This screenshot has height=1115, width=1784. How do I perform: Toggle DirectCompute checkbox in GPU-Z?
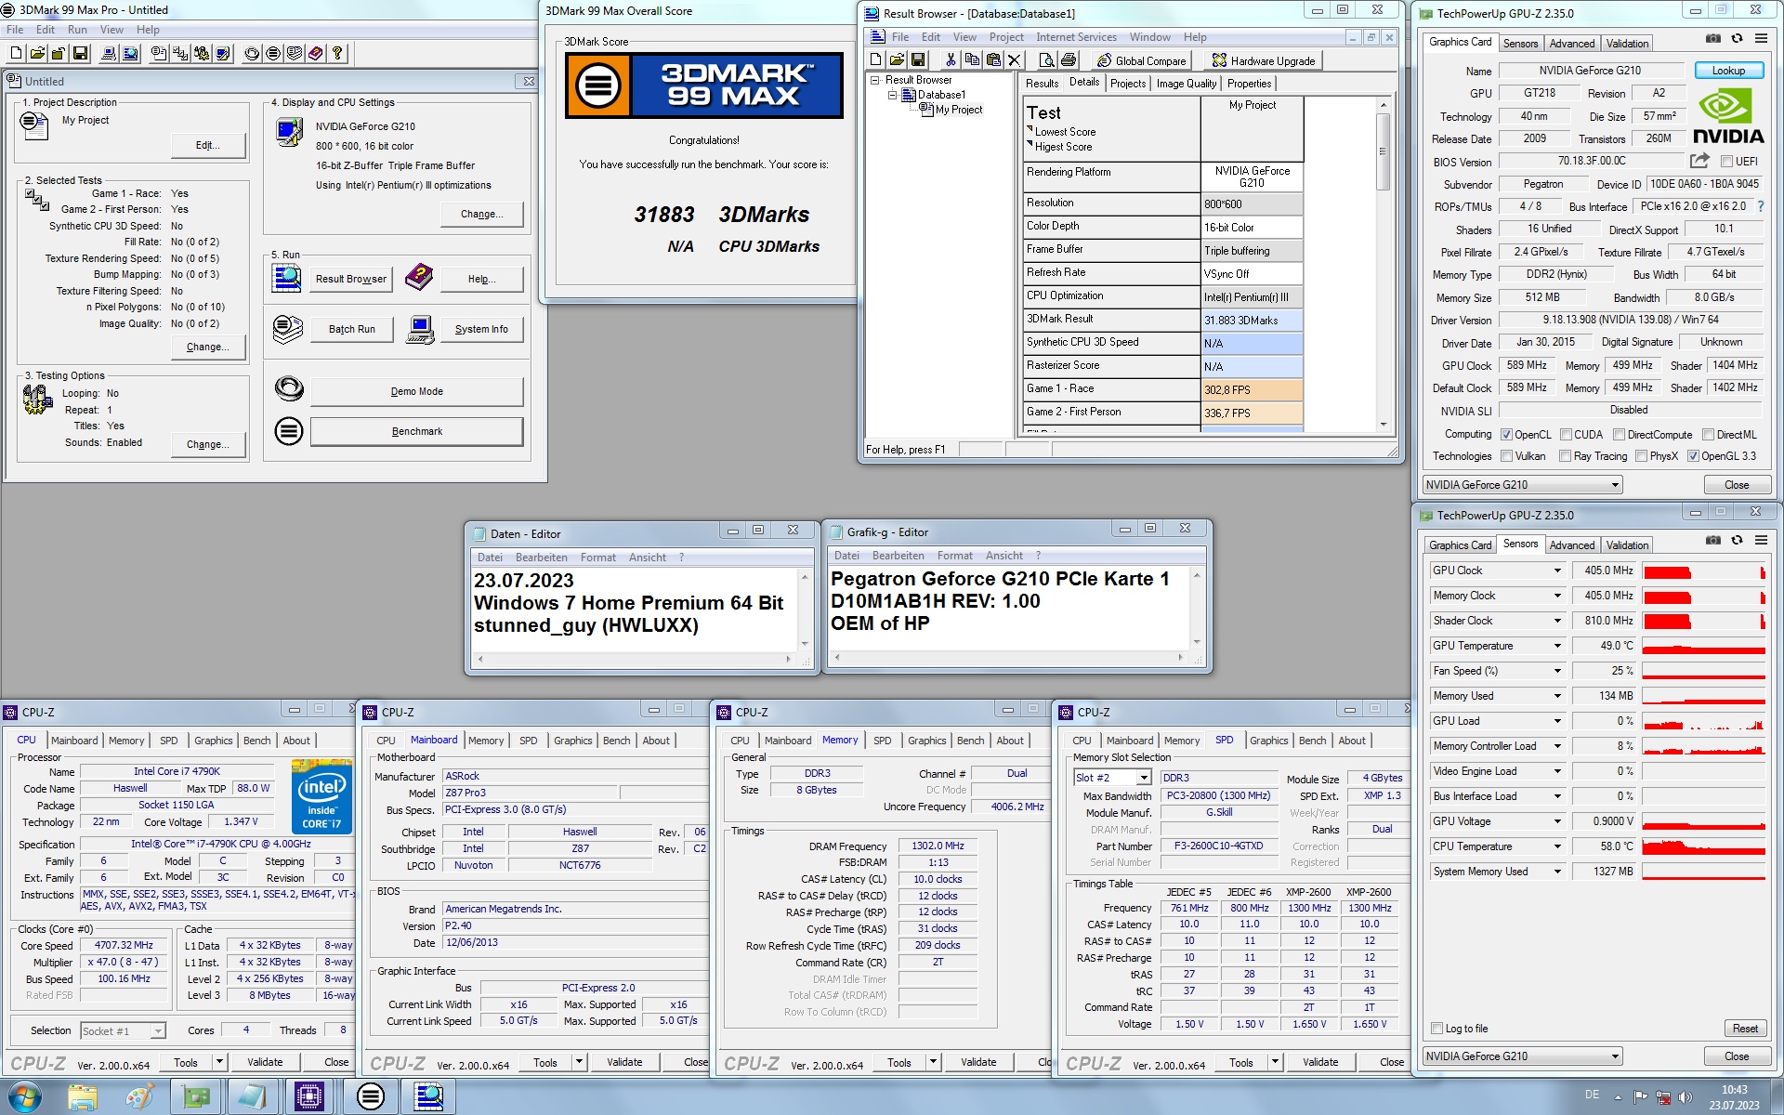pyautogui.click(x=1619, y=435)
